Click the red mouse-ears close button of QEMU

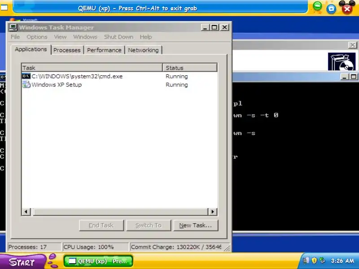[x=347, y=8]
